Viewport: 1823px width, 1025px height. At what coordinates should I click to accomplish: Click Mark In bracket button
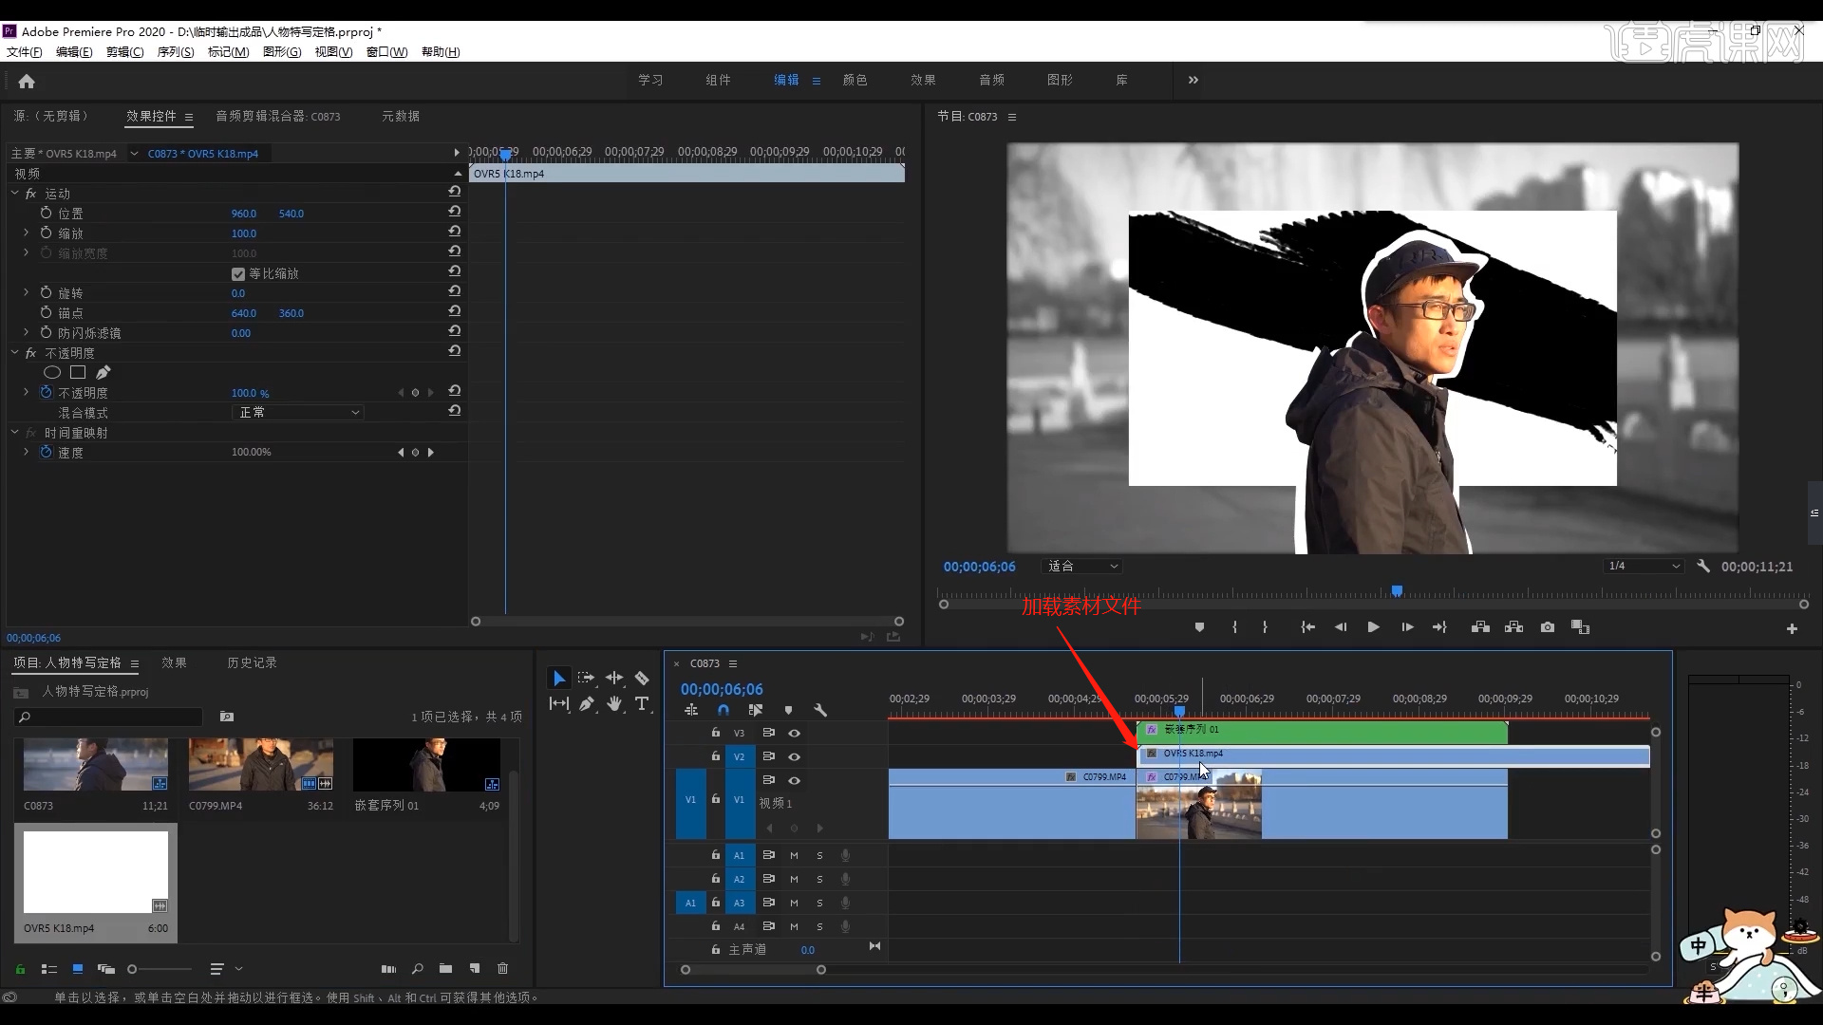(1234, 627)
